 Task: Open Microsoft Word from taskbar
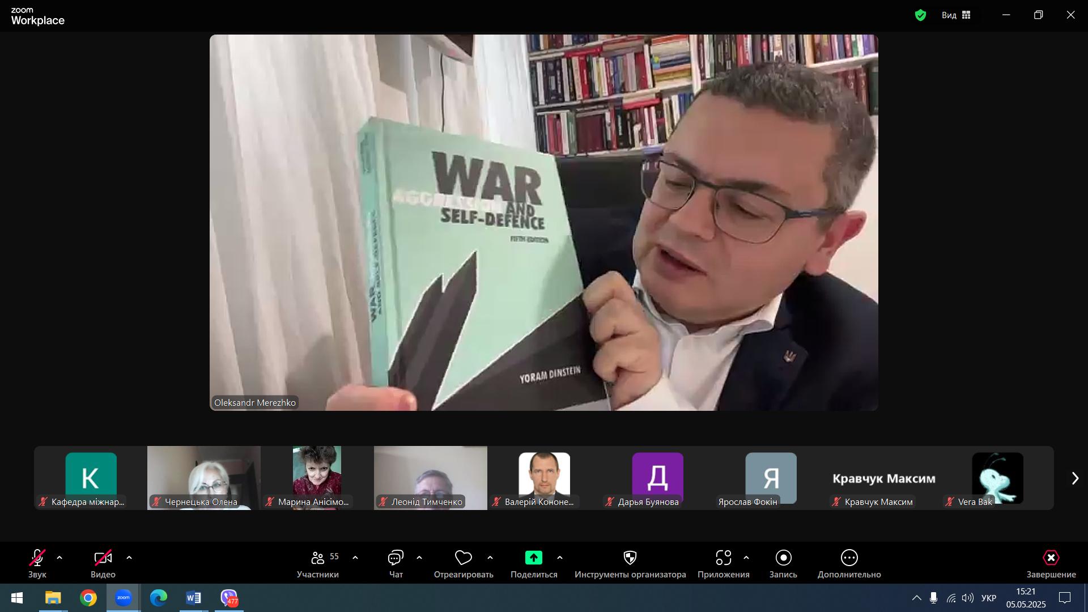(194, 598)
